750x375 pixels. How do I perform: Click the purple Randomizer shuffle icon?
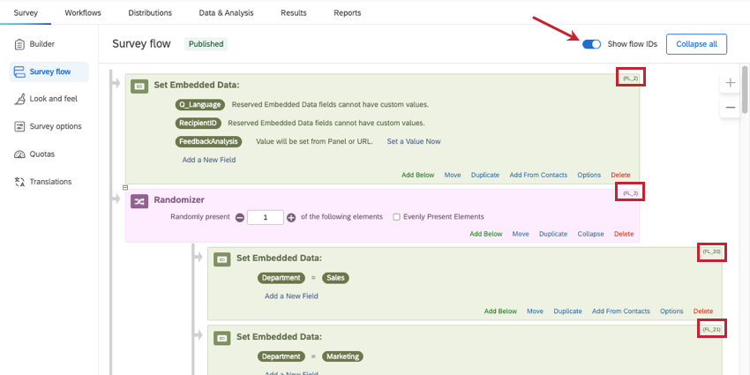[139, 202]
